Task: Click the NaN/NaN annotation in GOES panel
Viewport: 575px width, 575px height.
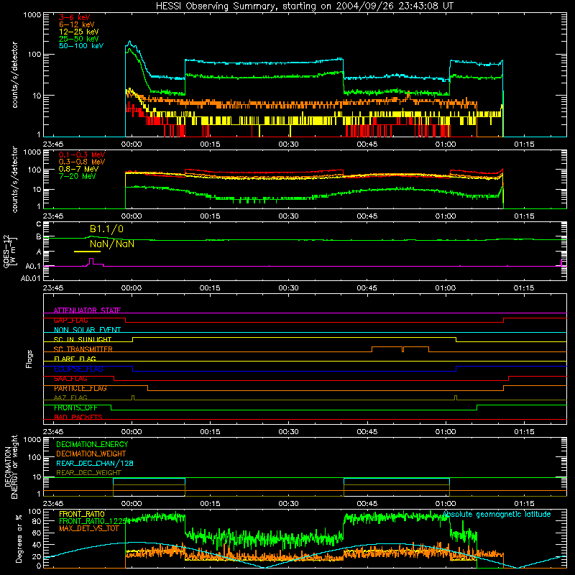Action: click(x=112, y=244)
